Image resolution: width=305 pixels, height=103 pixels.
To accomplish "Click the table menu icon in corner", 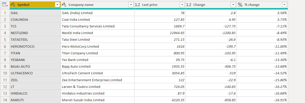I will click(5, 5).
